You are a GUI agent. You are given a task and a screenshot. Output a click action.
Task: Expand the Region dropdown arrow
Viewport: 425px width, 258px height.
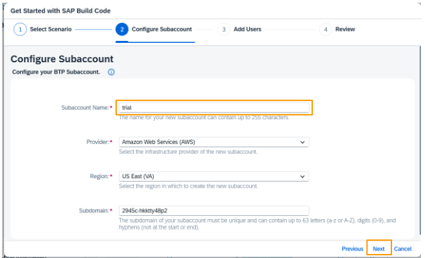pos(303,177)
